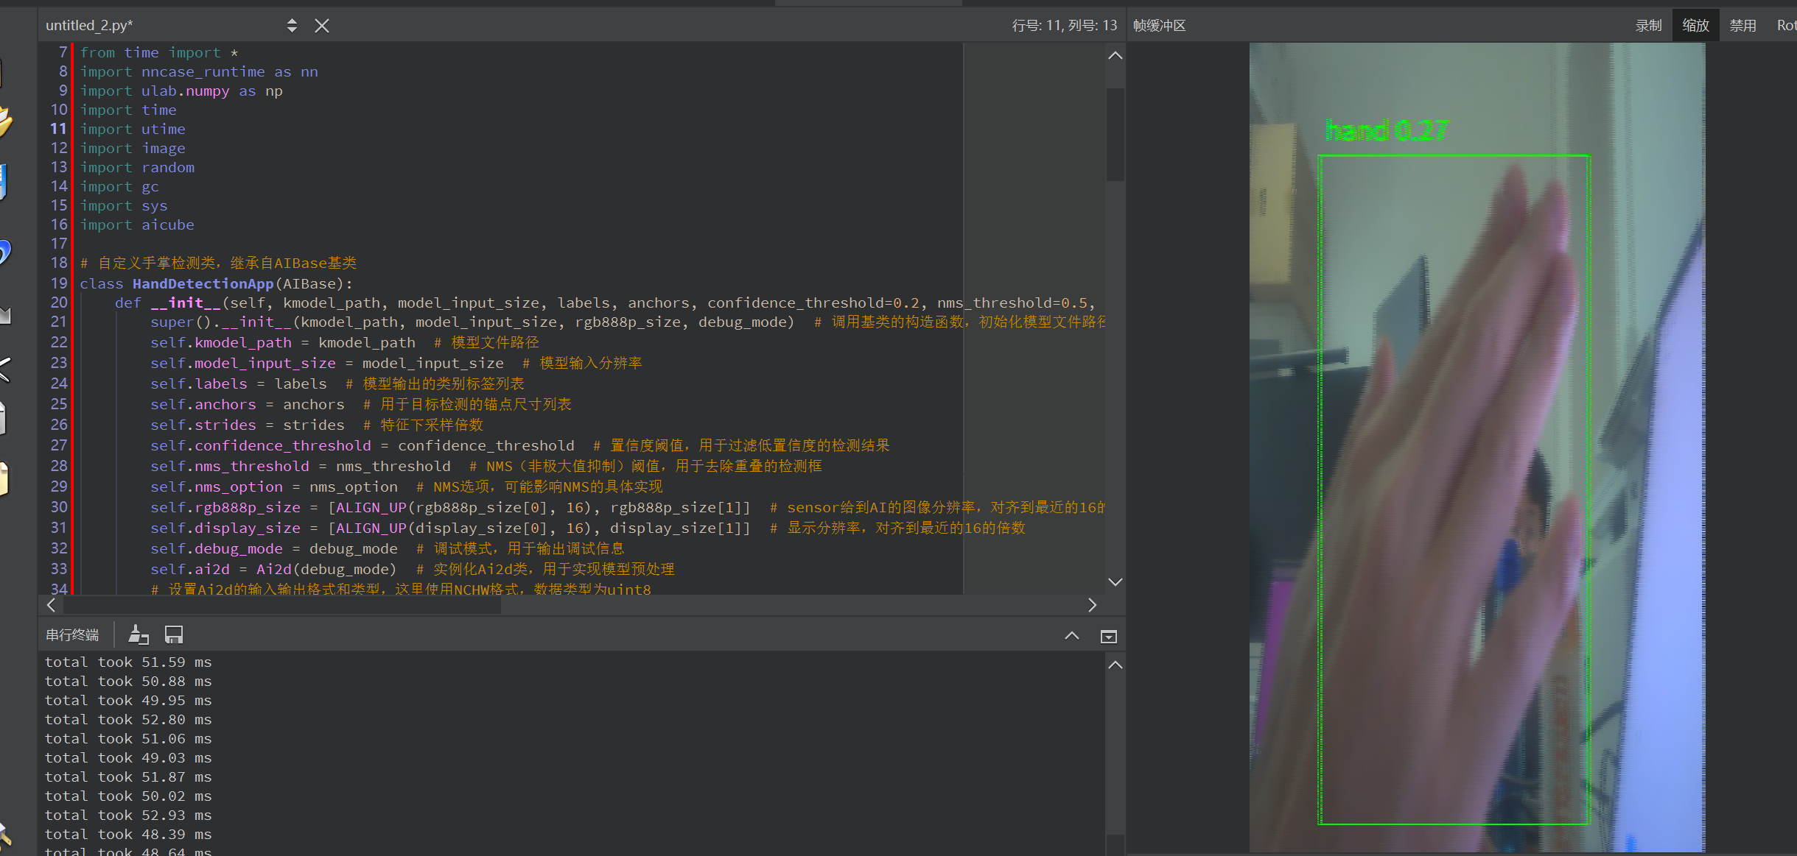The width and height of the screenshot is (1797, 856).
Task: Click the 串行终端 serial terminal tab label
Action: [72, 634]
